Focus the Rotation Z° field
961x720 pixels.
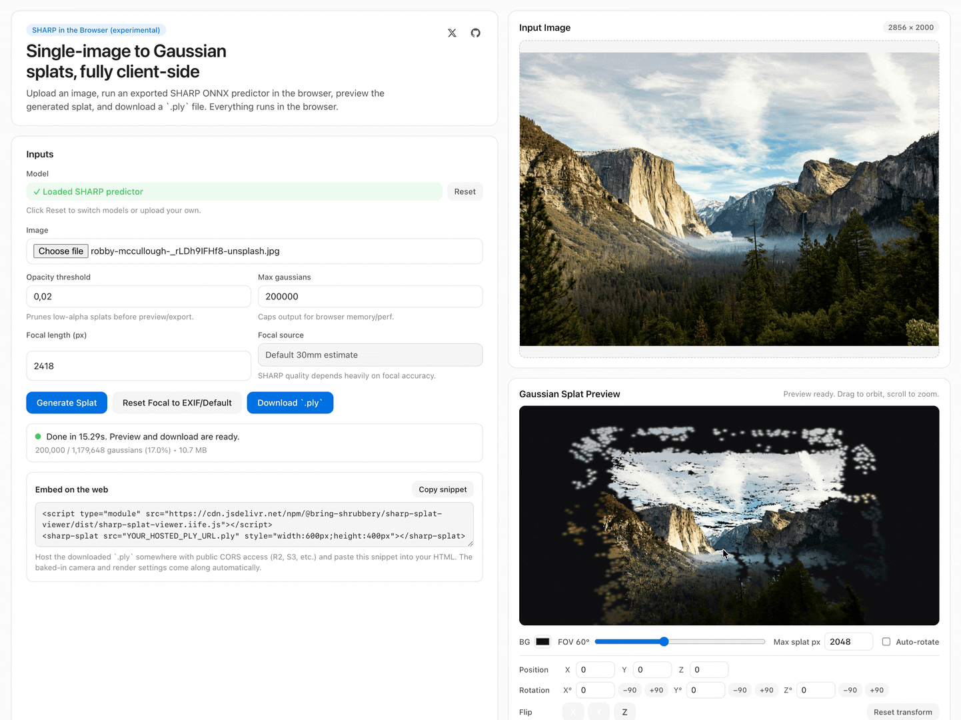tap(816, 690)
